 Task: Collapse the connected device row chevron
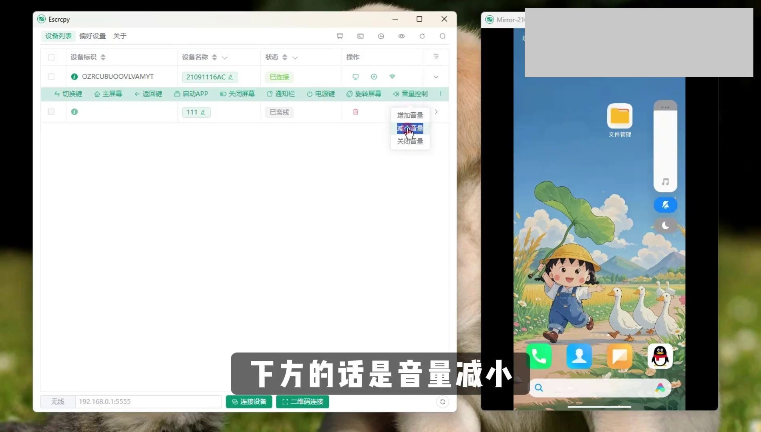point(436,77)
